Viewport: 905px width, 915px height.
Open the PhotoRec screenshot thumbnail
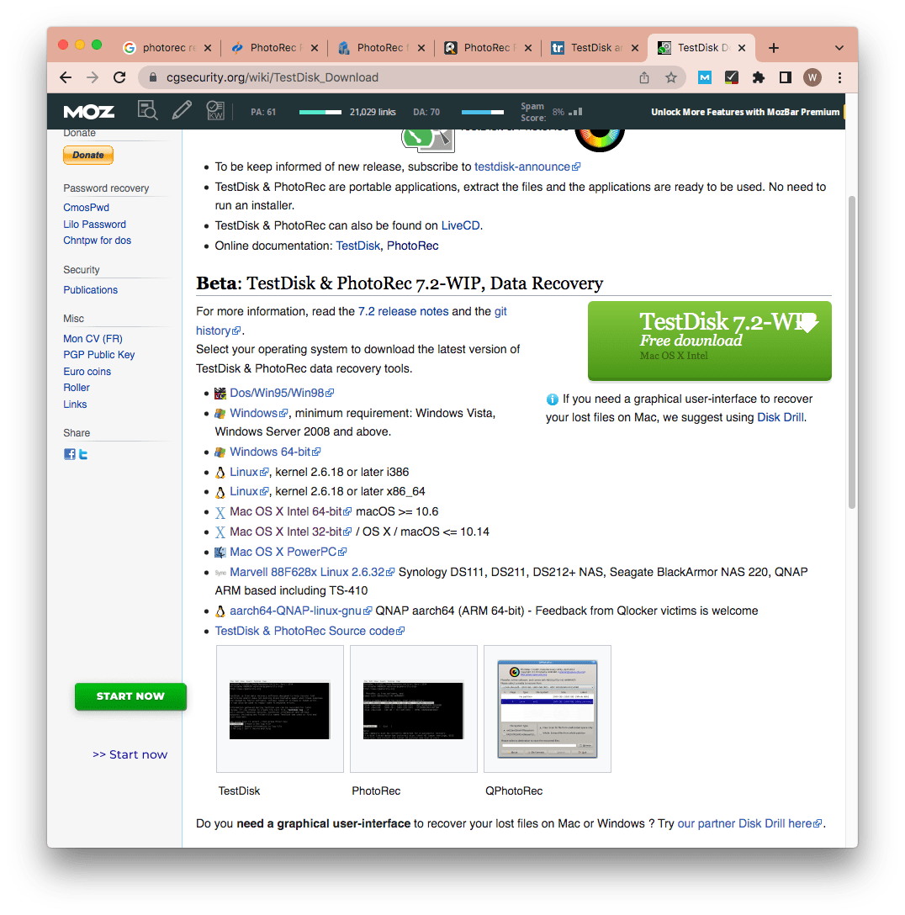(x=413, y=709)
